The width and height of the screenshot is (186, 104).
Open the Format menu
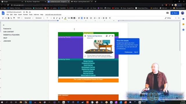[25, 14]
